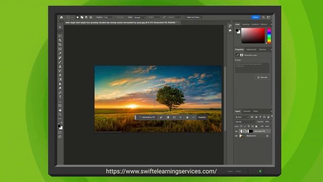Select the Hand tool

pyautogui.click(x=60, y=110)
